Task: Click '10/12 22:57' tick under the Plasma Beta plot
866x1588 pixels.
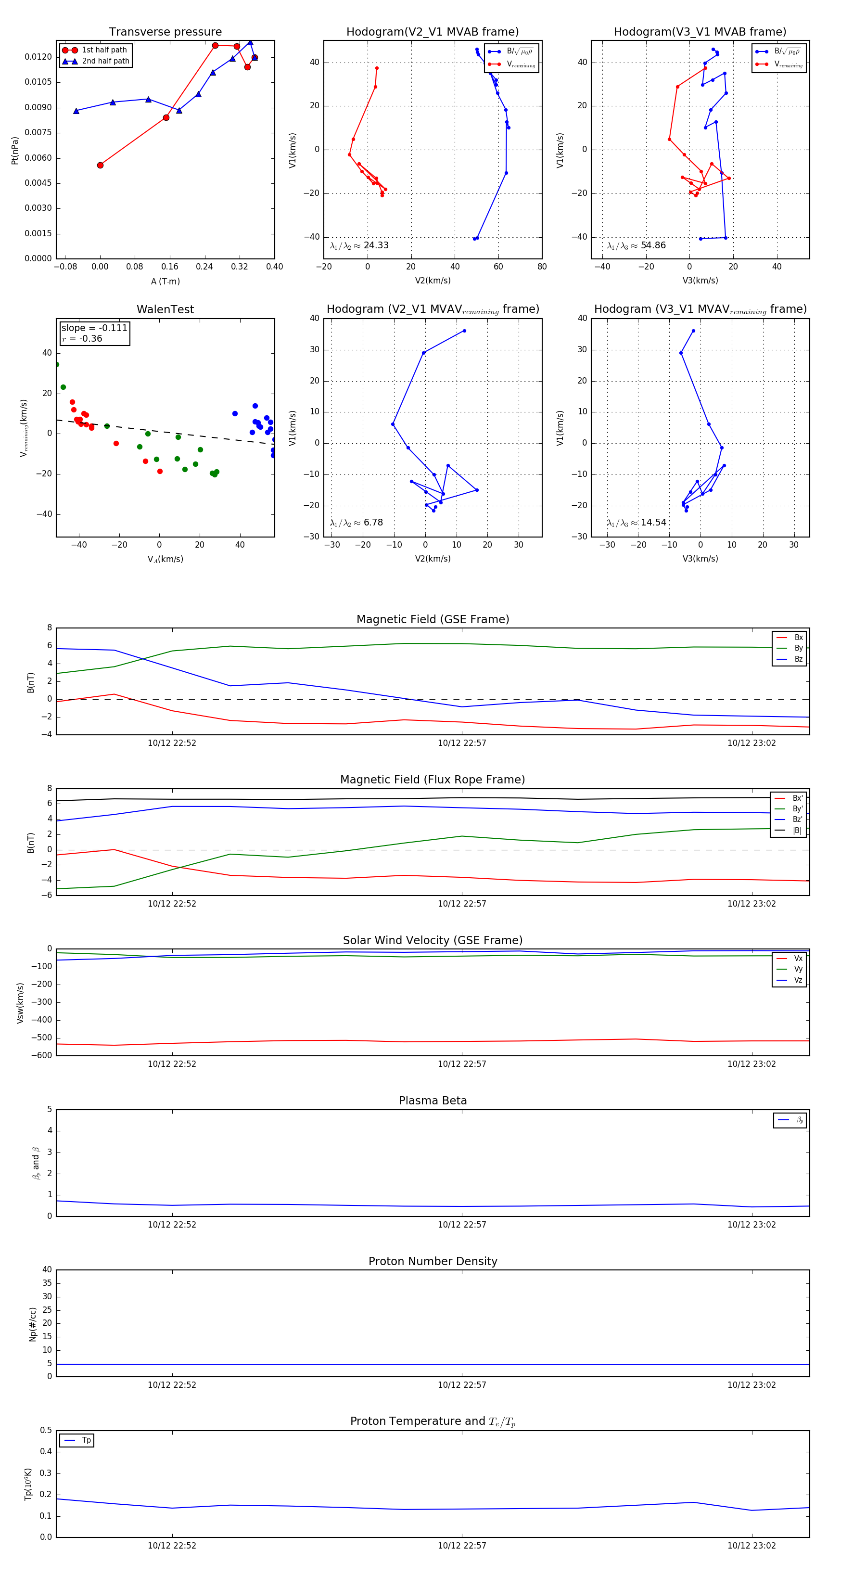Action: [x=462, y=1224]
